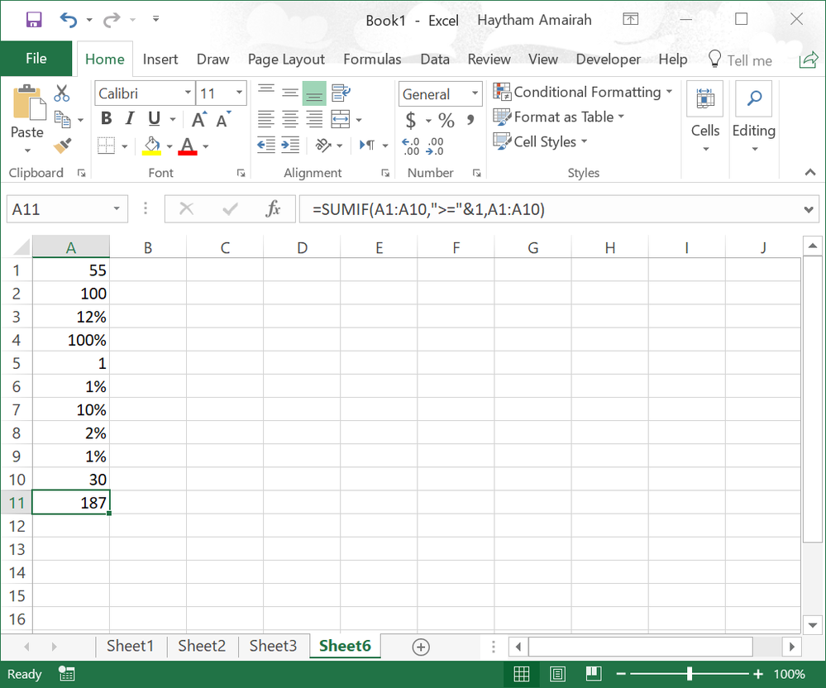Activate the Format Painter brush
Image resolution: width=826 pixels, height=688 pixels.
point(63,146)
